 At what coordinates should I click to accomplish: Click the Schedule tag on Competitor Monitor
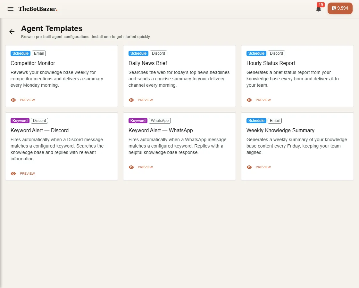tap(21, 53)
